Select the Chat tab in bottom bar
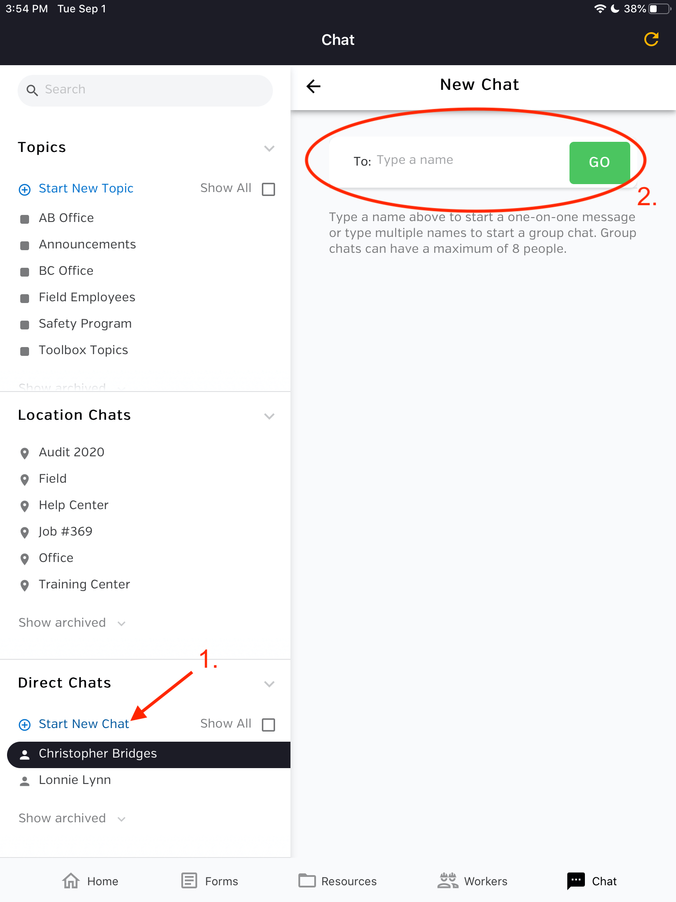The height and width of the screenshot is (902, 676). 592,881
